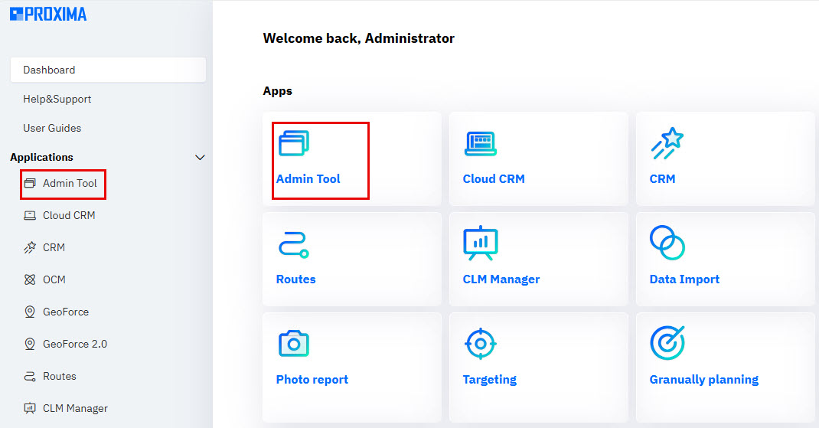
Task: Open Help&Support in the sidebar
Action: tap(57, 99)
